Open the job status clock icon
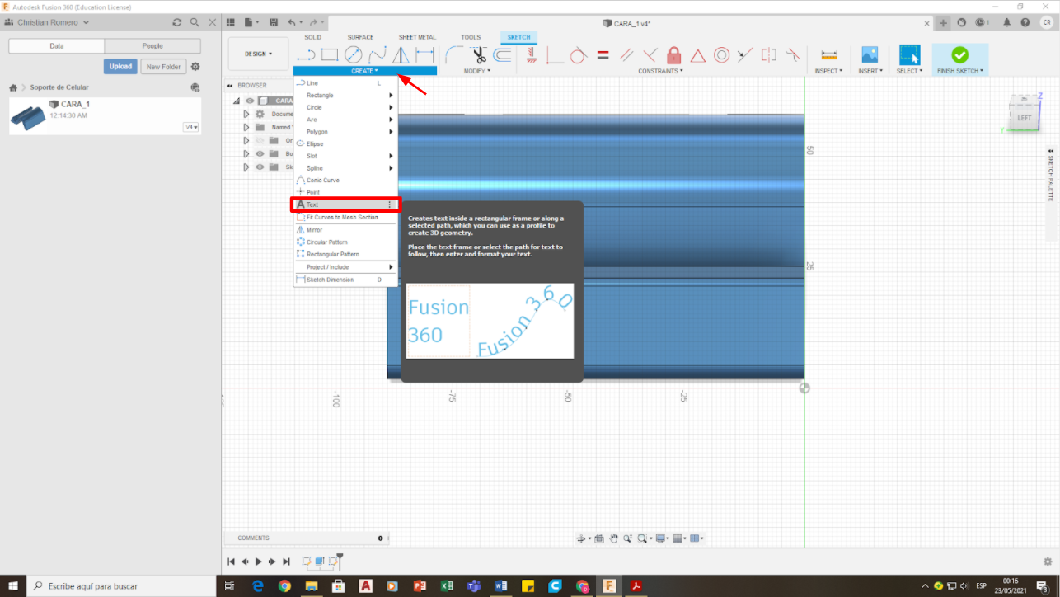 [x=982, y=23]
